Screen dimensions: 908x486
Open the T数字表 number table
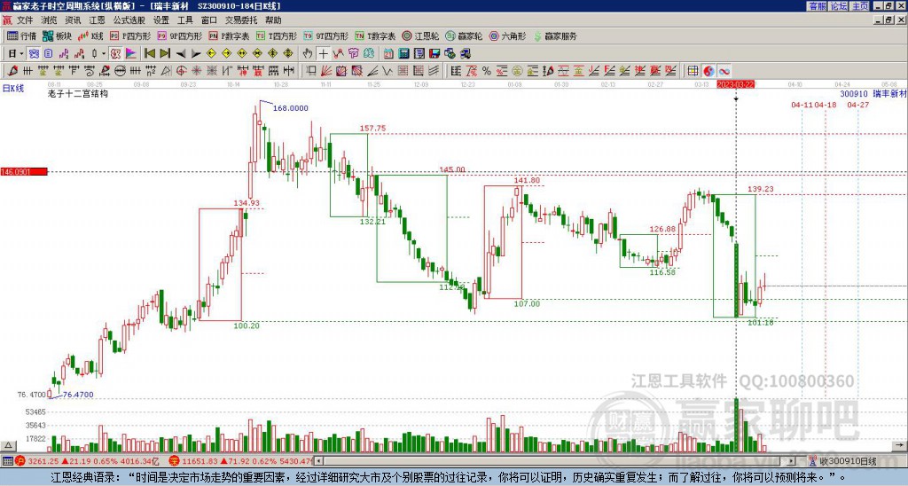pyautogui.click(x=375, y=35)
